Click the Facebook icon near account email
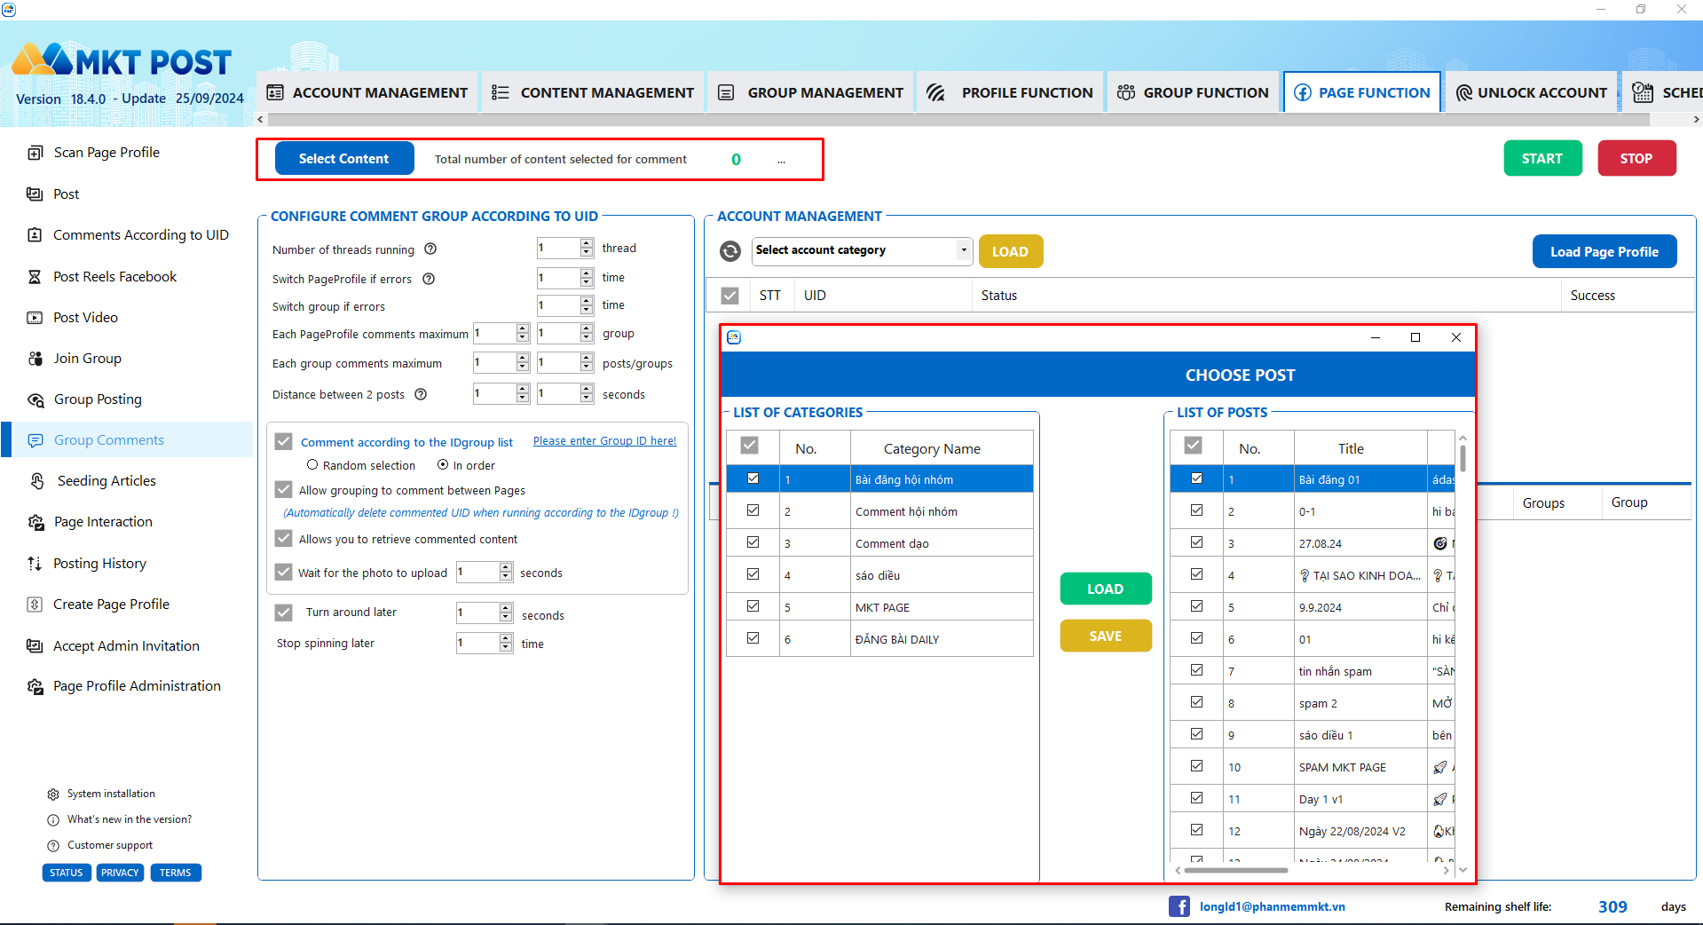 coord(1179,906)
